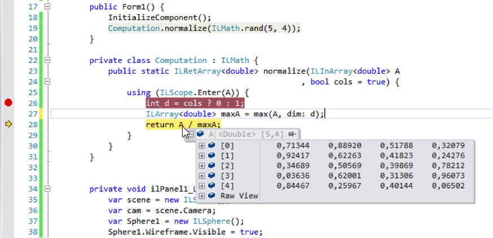Collapse the A datatip with minus box

tap(192, 134)
